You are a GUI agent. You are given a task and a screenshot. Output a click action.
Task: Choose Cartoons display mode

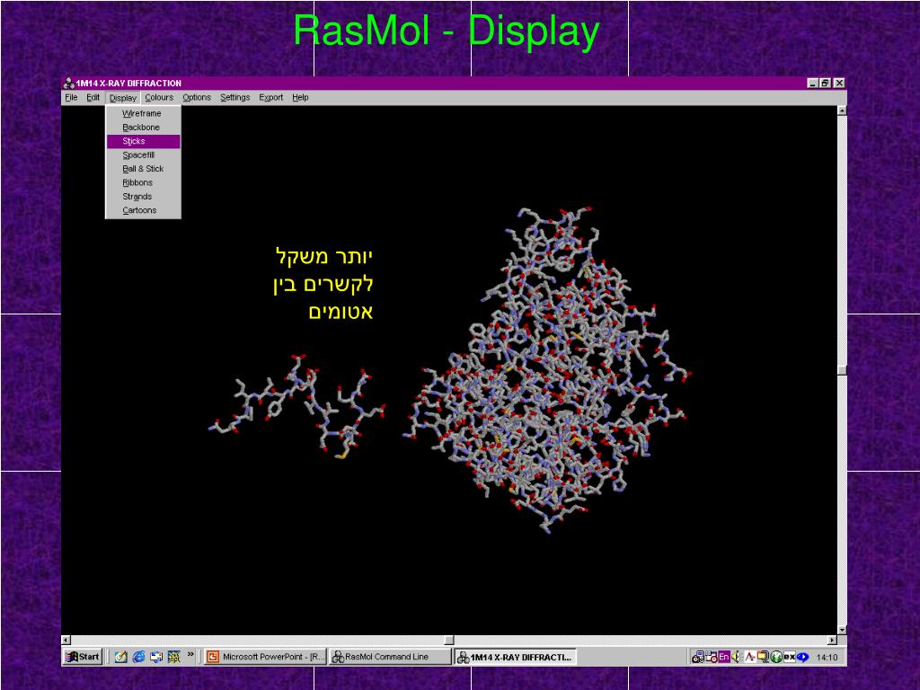(x=142, y=210)
